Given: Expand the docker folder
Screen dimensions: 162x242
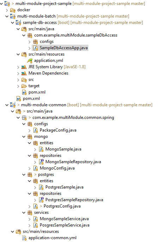Looking at the screenshot, I should pos(7,10).
